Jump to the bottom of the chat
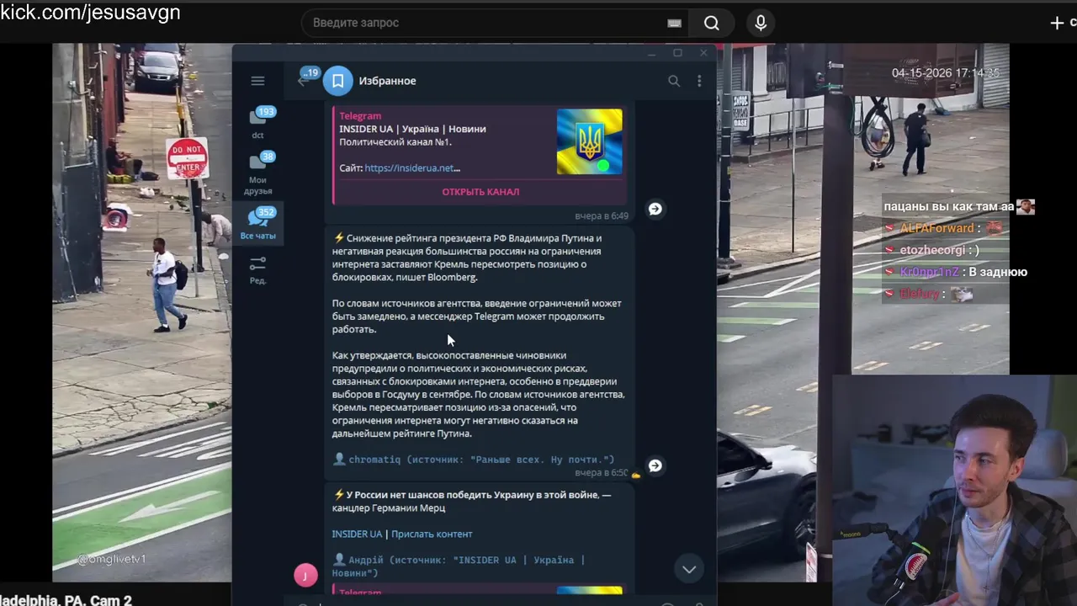 [x=689, y=569]
